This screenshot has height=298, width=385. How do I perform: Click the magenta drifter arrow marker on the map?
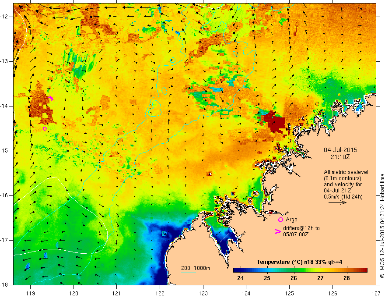point(51,98)
